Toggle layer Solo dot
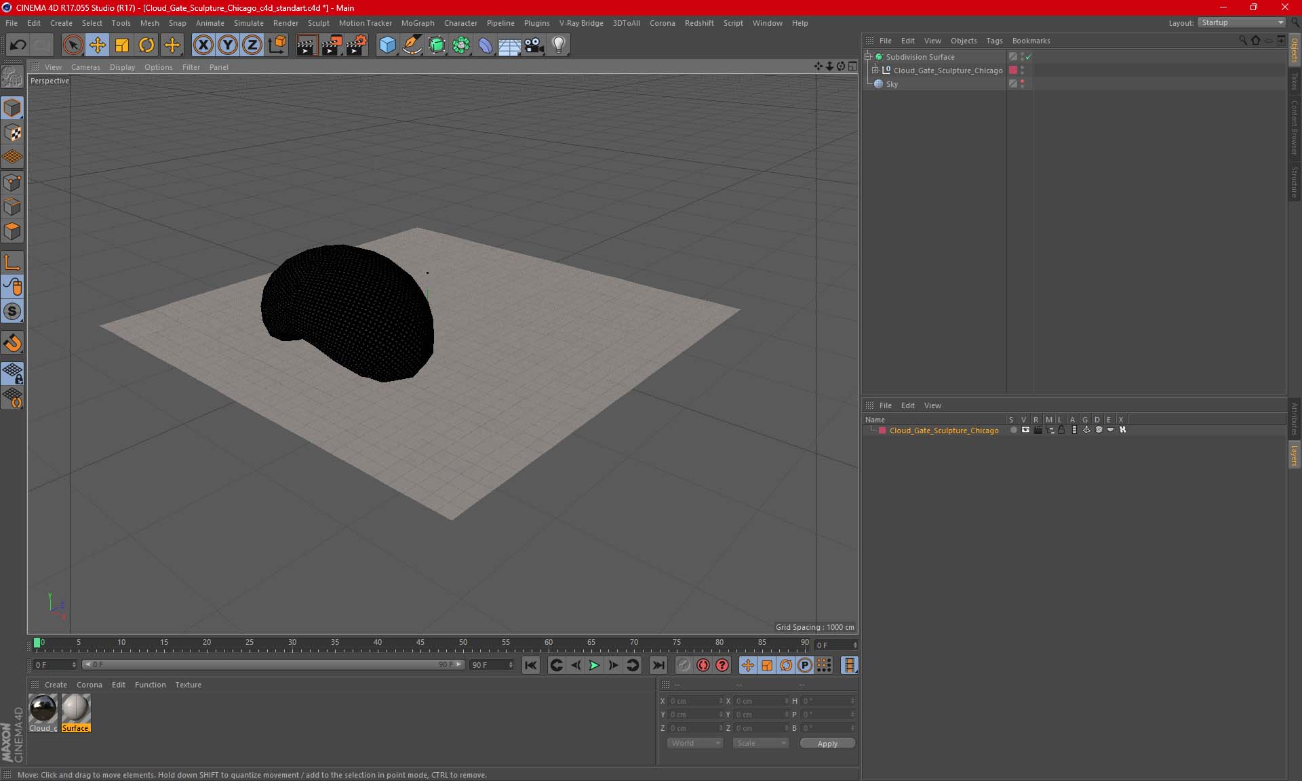The image size is (1302, 781). (x=1013, y=430)
